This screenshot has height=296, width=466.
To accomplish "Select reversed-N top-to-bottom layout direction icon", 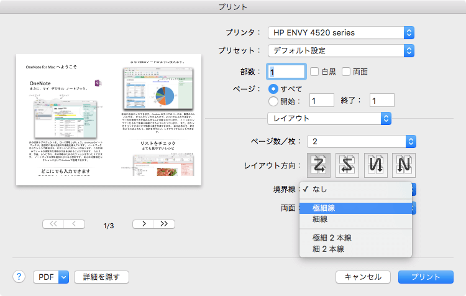I will [x=376, y=165].
